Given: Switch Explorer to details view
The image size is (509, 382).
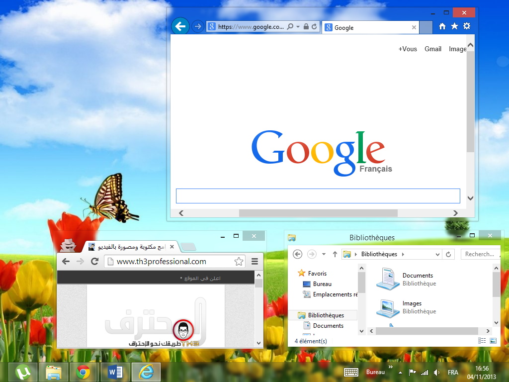Looking at the screenshot, I should click(482, 341).
